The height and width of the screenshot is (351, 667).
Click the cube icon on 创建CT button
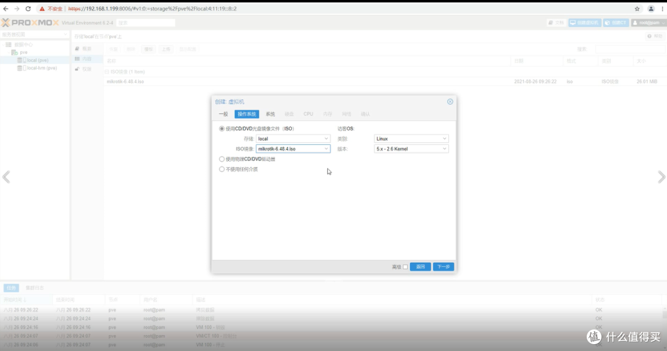pyautogui.click(x=608, y=23)
